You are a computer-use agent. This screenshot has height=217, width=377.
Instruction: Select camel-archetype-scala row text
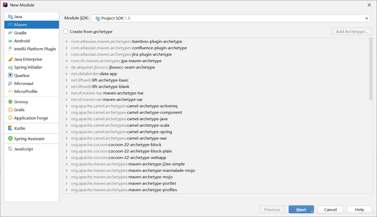(120, 125)
